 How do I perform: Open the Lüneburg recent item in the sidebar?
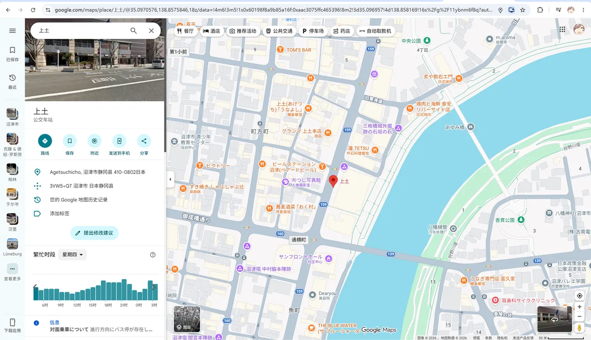click(12, 247)
